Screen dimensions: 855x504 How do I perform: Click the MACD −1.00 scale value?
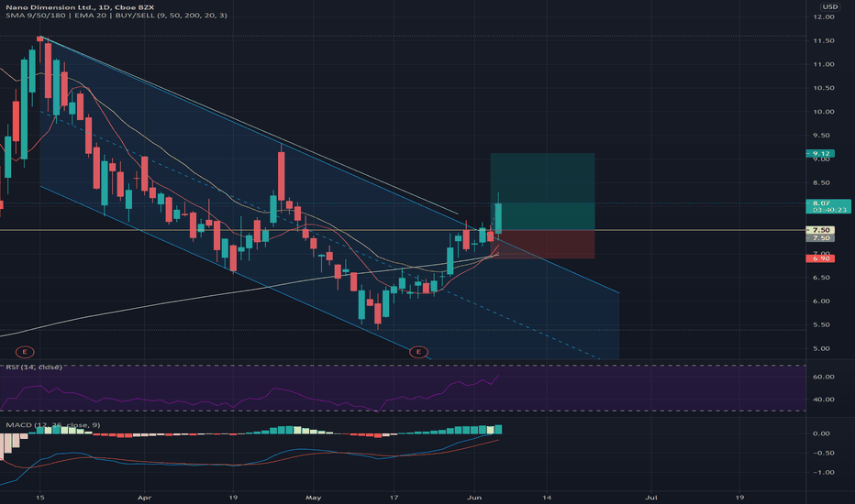822,473
